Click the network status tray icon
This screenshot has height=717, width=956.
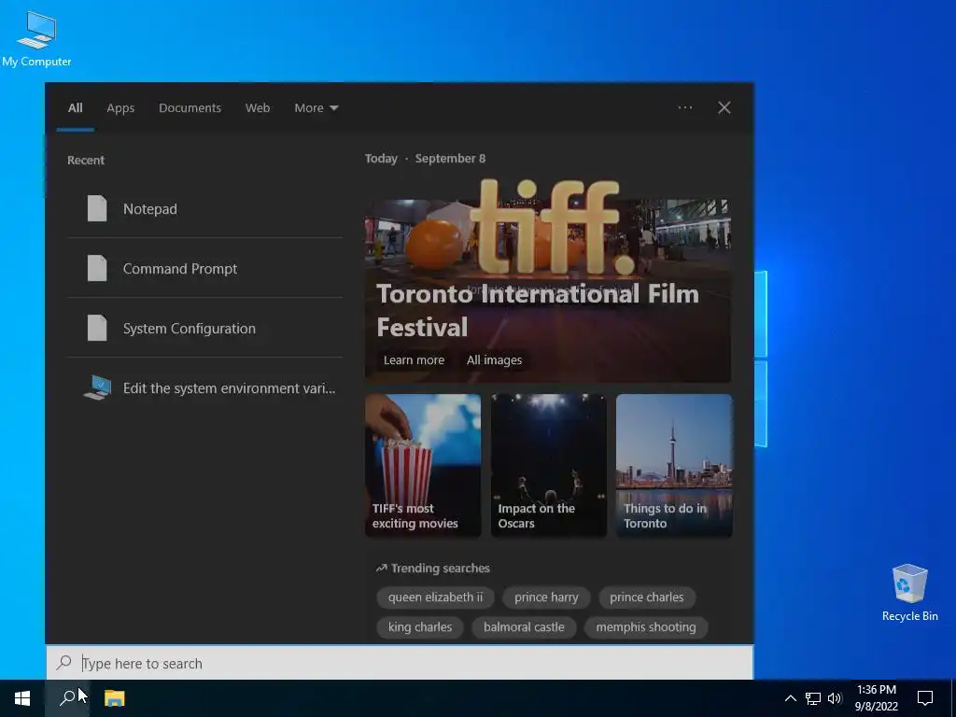tap(812, 698)
